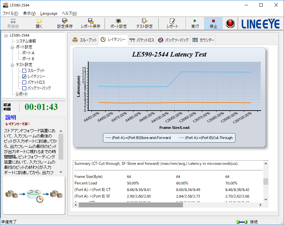Click the summary horizontal scrollbar thumb
284x225 pixels.
pos(131,205)
